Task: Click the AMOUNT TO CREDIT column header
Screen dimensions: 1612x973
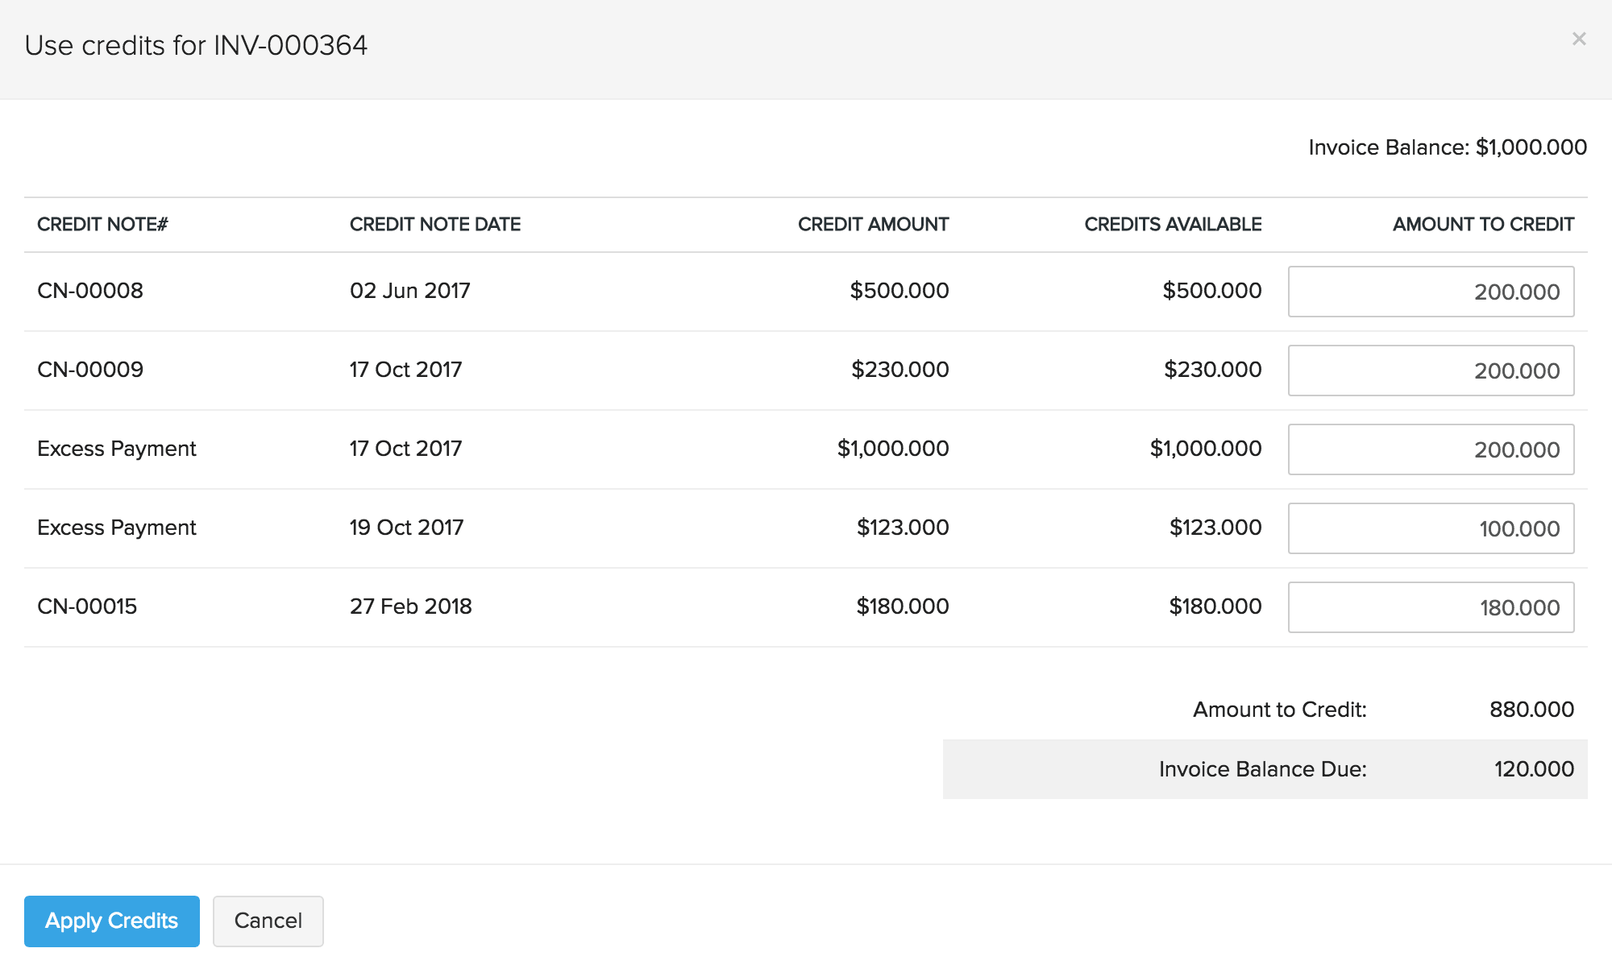Action: (x=1482, y=225)
